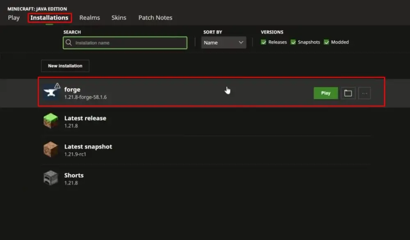Image resolution: width=410 pixels, height=240 pixels.
Task: Toggle the Snapshots versions checkbox
Action: (x=293, y=42)
